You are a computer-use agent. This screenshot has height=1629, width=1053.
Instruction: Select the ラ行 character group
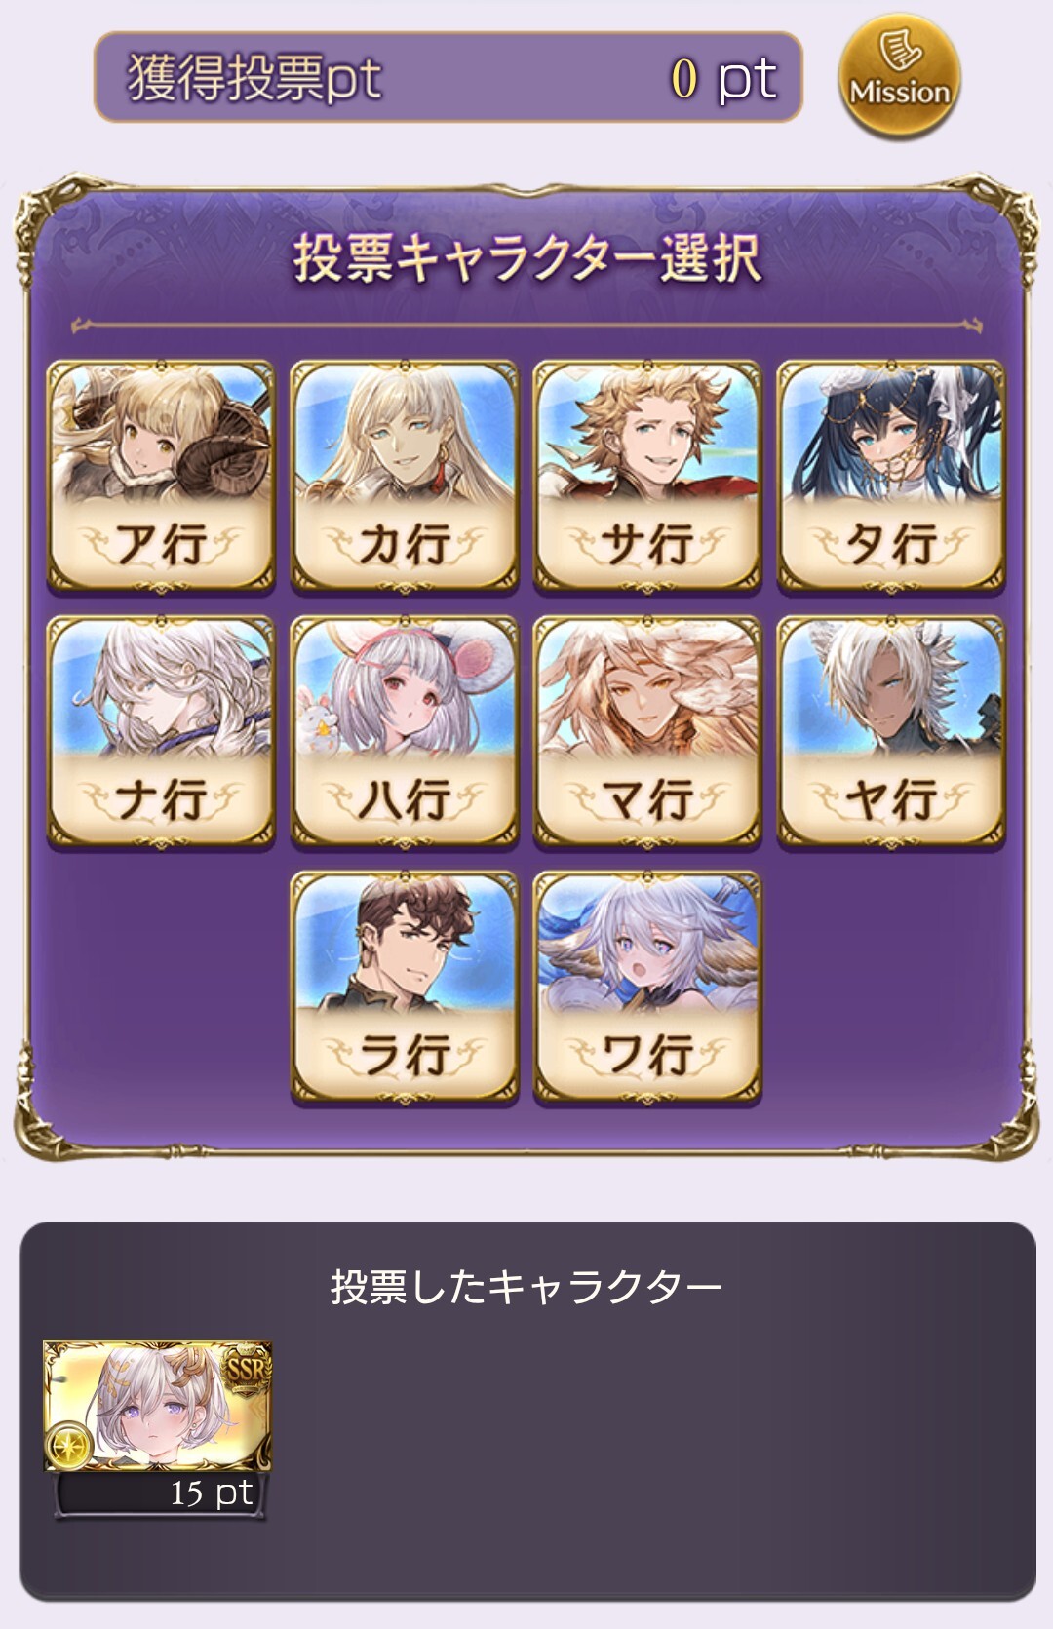(404, 987)
